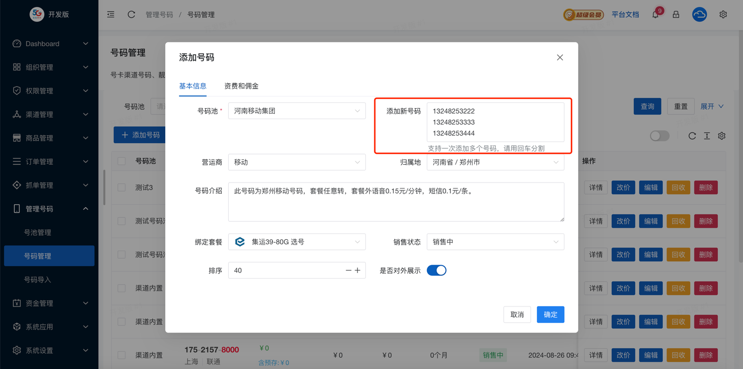743x369 pixels.
Task: Click the table column settings gear
Action: [721, 136]
